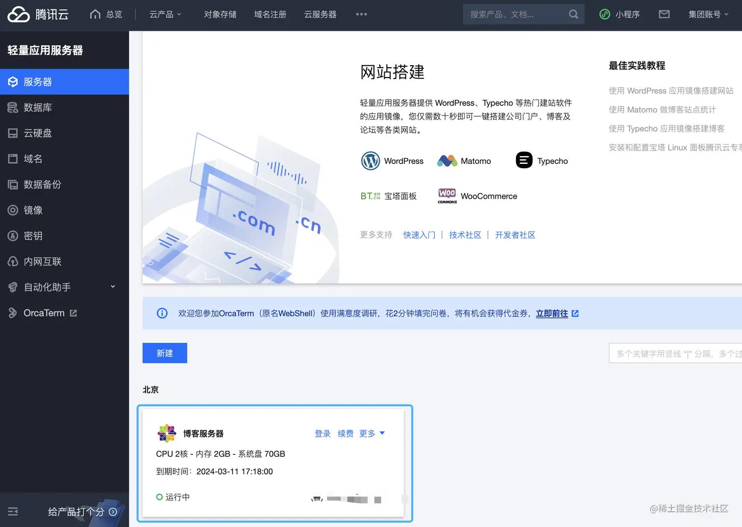Select 云硬盘 in the sidebar
The height and width of the screenshot is (527, 742).
(x=64, y=133)
